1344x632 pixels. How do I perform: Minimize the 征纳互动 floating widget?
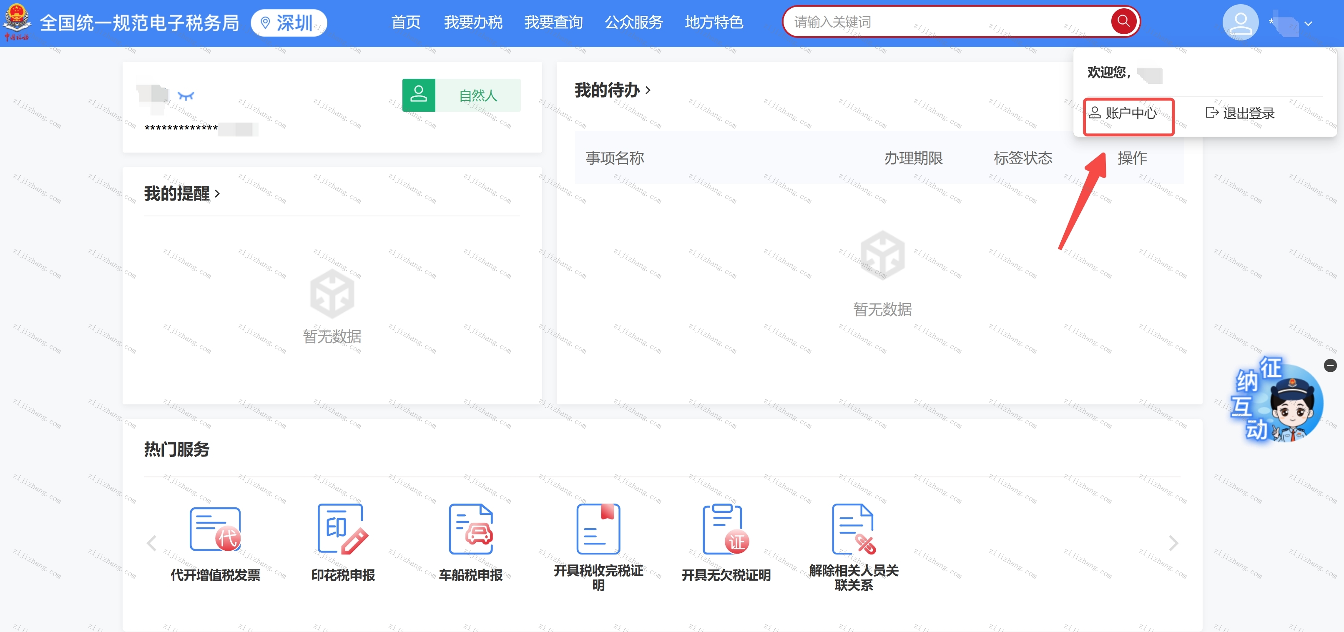(1330, 366)
